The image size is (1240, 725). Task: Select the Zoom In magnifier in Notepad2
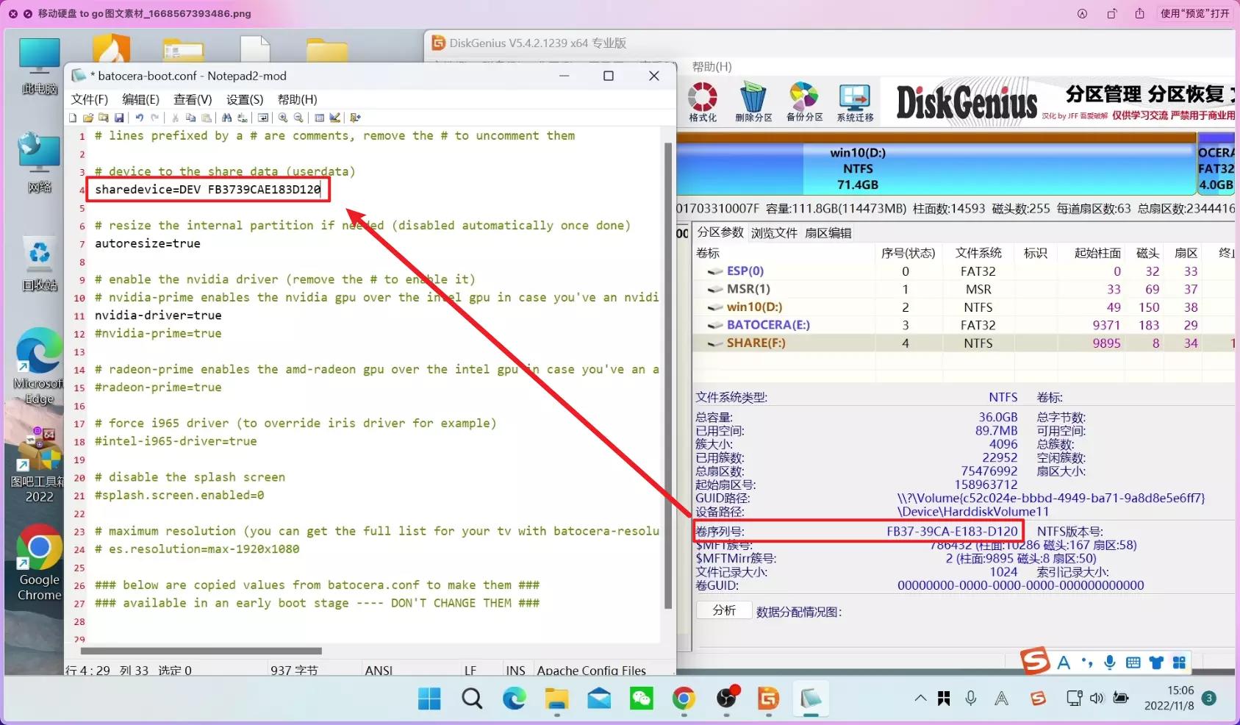pyautogui.click(x=282, y=118)
